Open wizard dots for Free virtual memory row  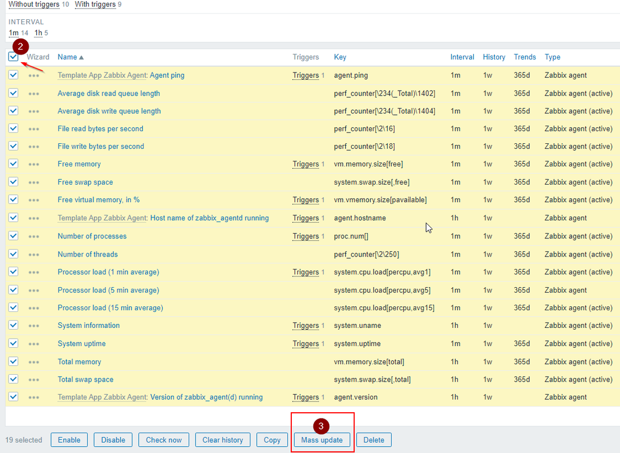[33, 200]
